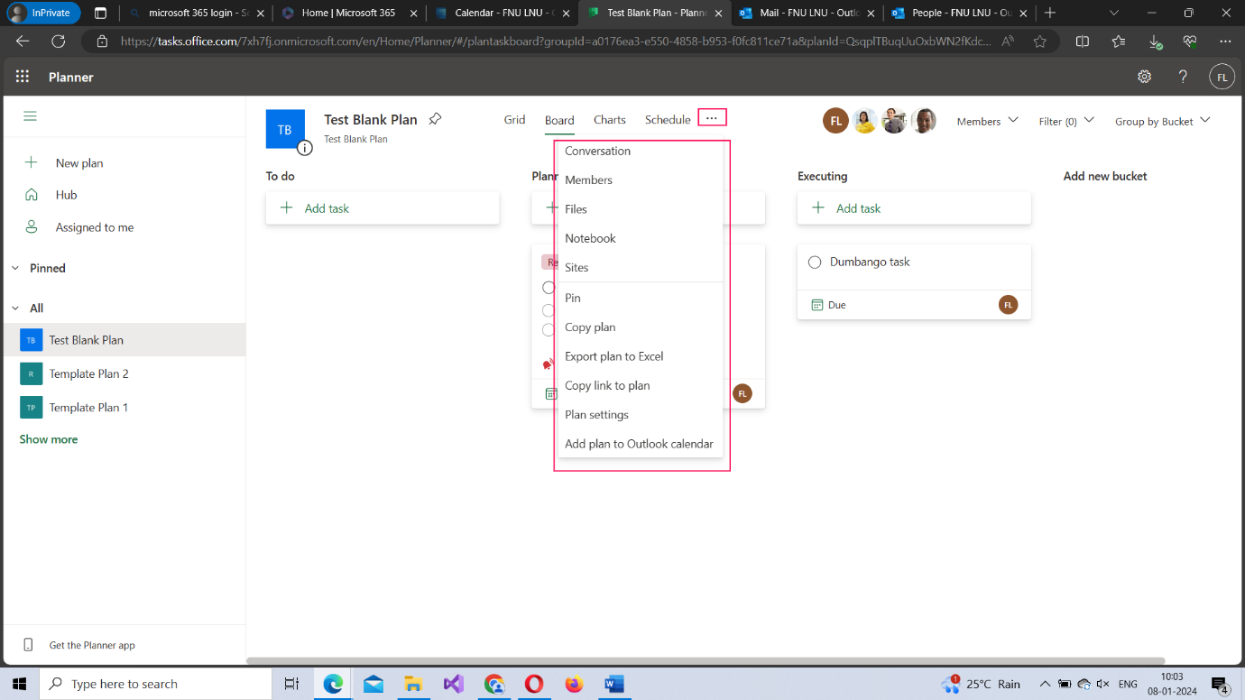Refresh the page with reload icon
Screen dimensions: 1245x700
59,41
